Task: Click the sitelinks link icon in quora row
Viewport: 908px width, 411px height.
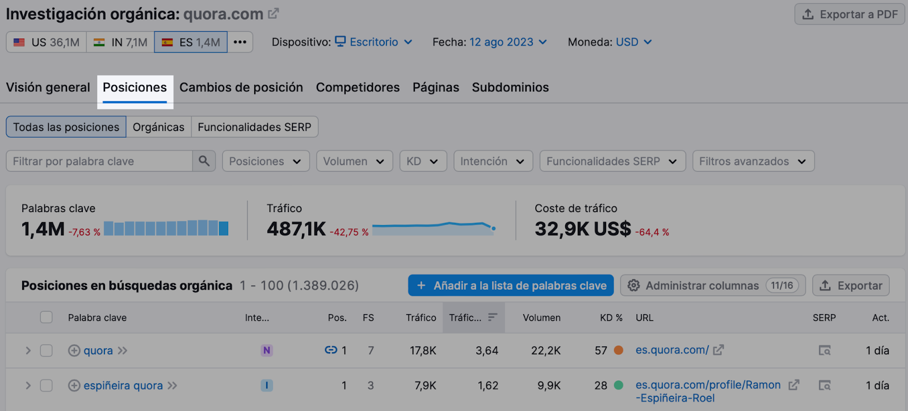Action: coord(331,350)
